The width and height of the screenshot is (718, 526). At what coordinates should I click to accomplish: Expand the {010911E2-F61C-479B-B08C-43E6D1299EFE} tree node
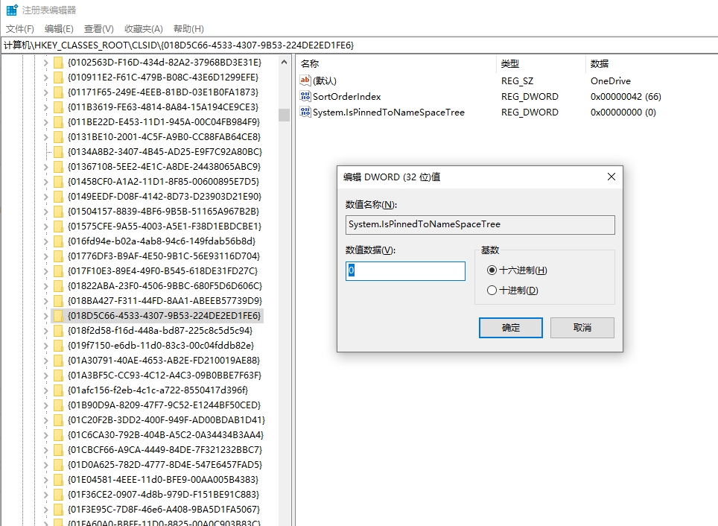click(x=45, y=77)
